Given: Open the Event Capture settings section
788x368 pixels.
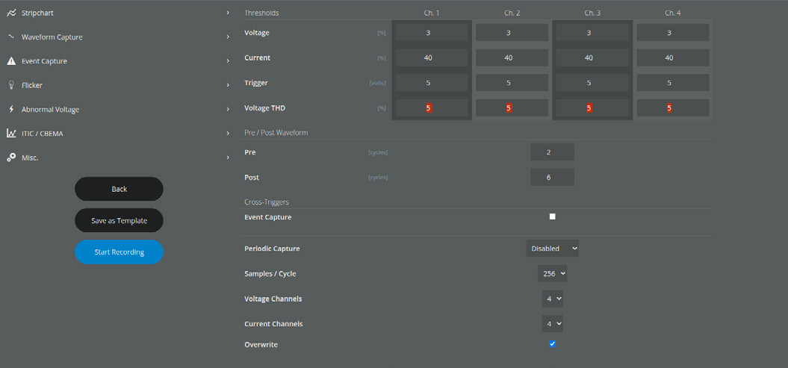Looking at the screenshot, I should point(119,61).
